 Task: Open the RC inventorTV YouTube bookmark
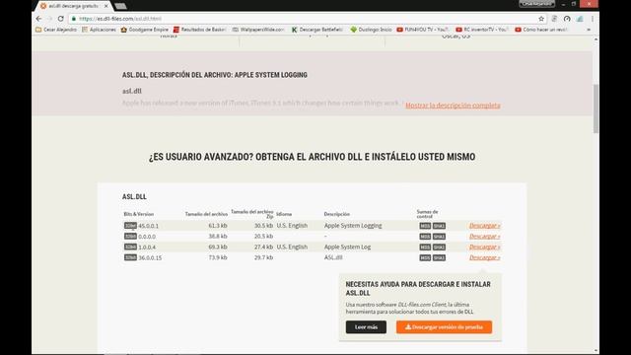[x=482, y=30]
